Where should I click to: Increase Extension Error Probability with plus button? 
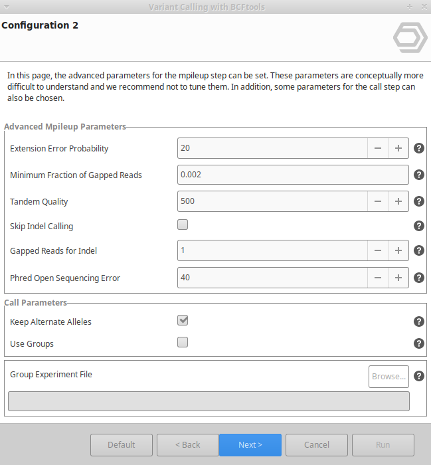[x=398, y=148]
